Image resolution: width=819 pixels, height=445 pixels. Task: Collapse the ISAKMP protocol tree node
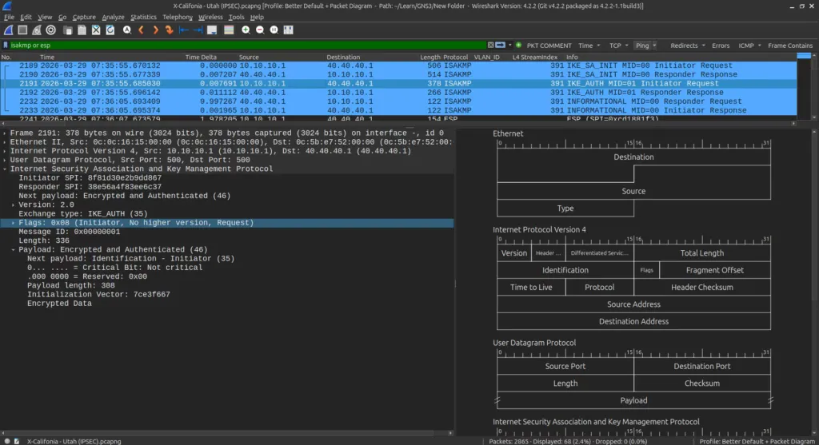tap(5, 169)
